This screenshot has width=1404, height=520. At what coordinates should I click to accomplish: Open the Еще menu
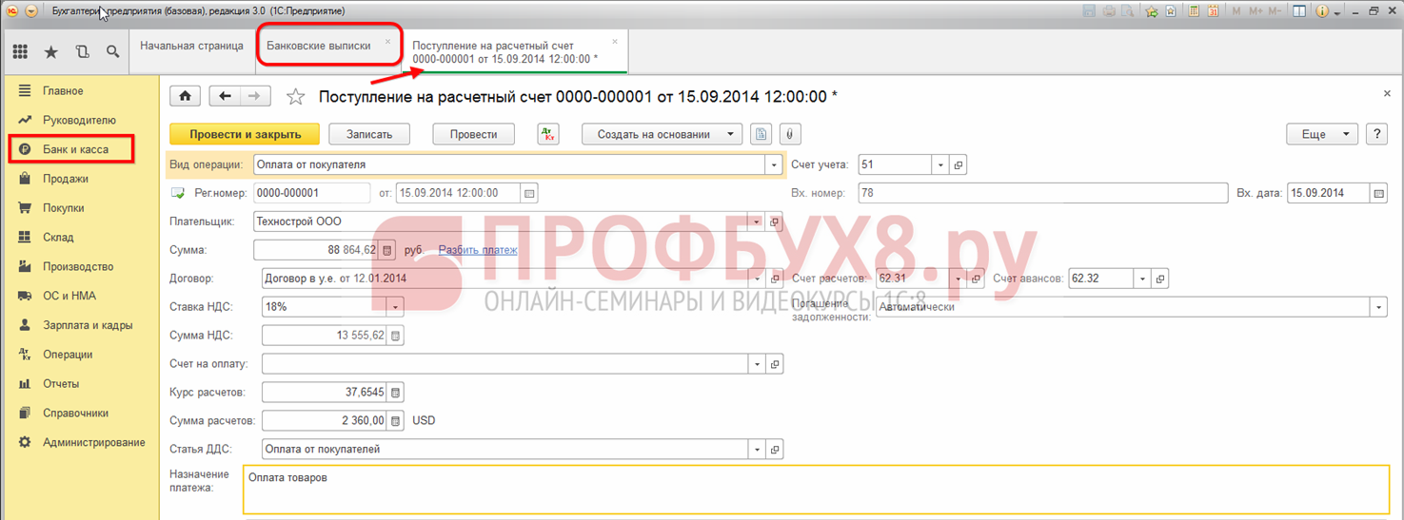click(1322, 134)
